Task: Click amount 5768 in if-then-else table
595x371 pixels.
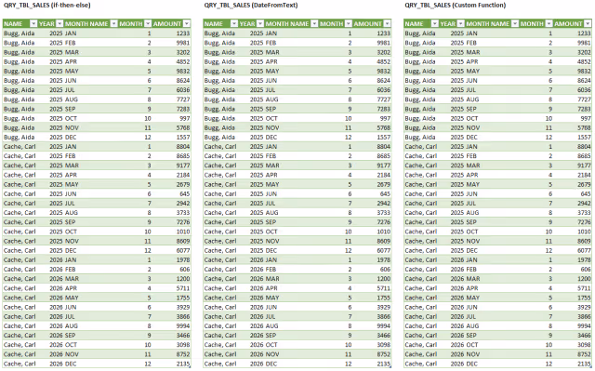Action: [183, 127]
